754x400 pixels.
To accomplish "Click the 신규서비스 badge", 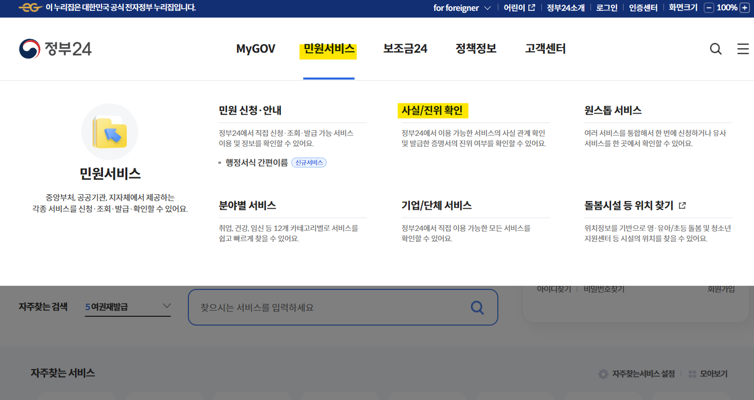I will [309, 163].
